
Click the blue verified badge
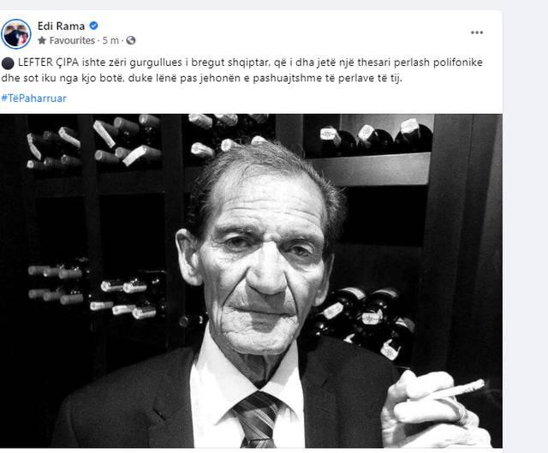tap(93, 26)
